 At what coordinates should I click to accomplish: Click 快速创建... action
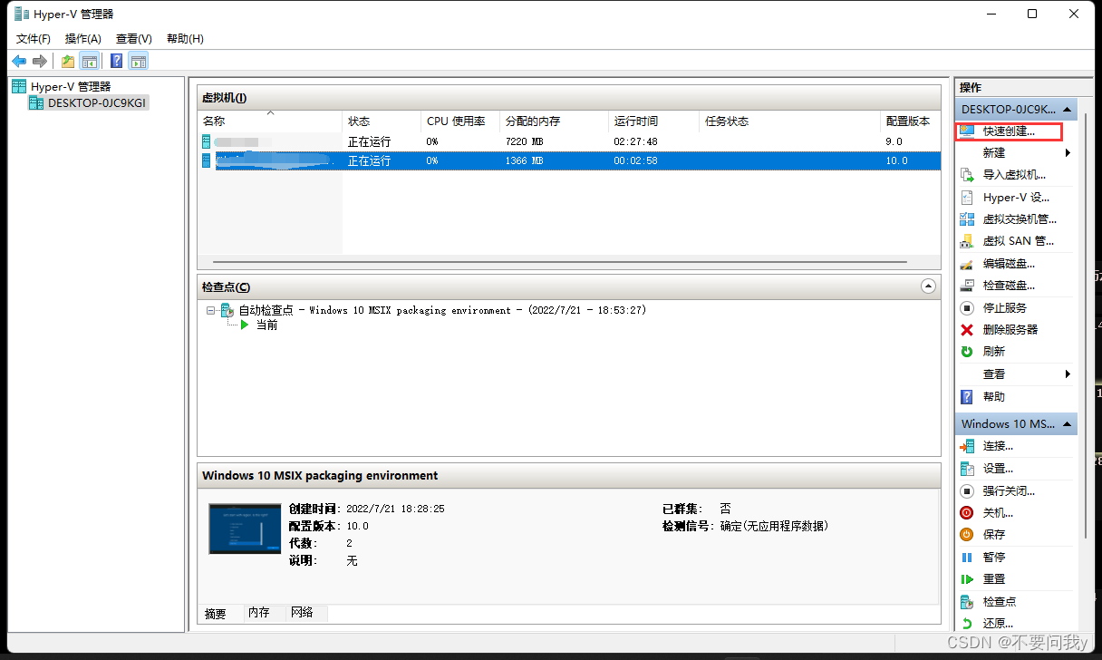coord(1009,131)
